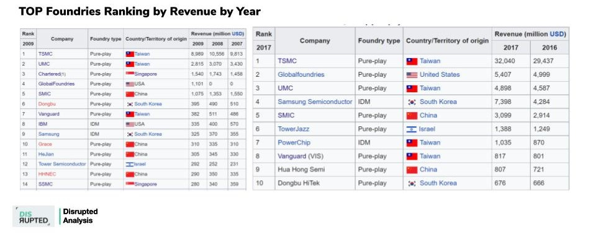The height and width of the screenshot is (234, 596).
Task: Click the USA flag in the 2009 GlobalFoundries row
Action: [x=130, y=84]
